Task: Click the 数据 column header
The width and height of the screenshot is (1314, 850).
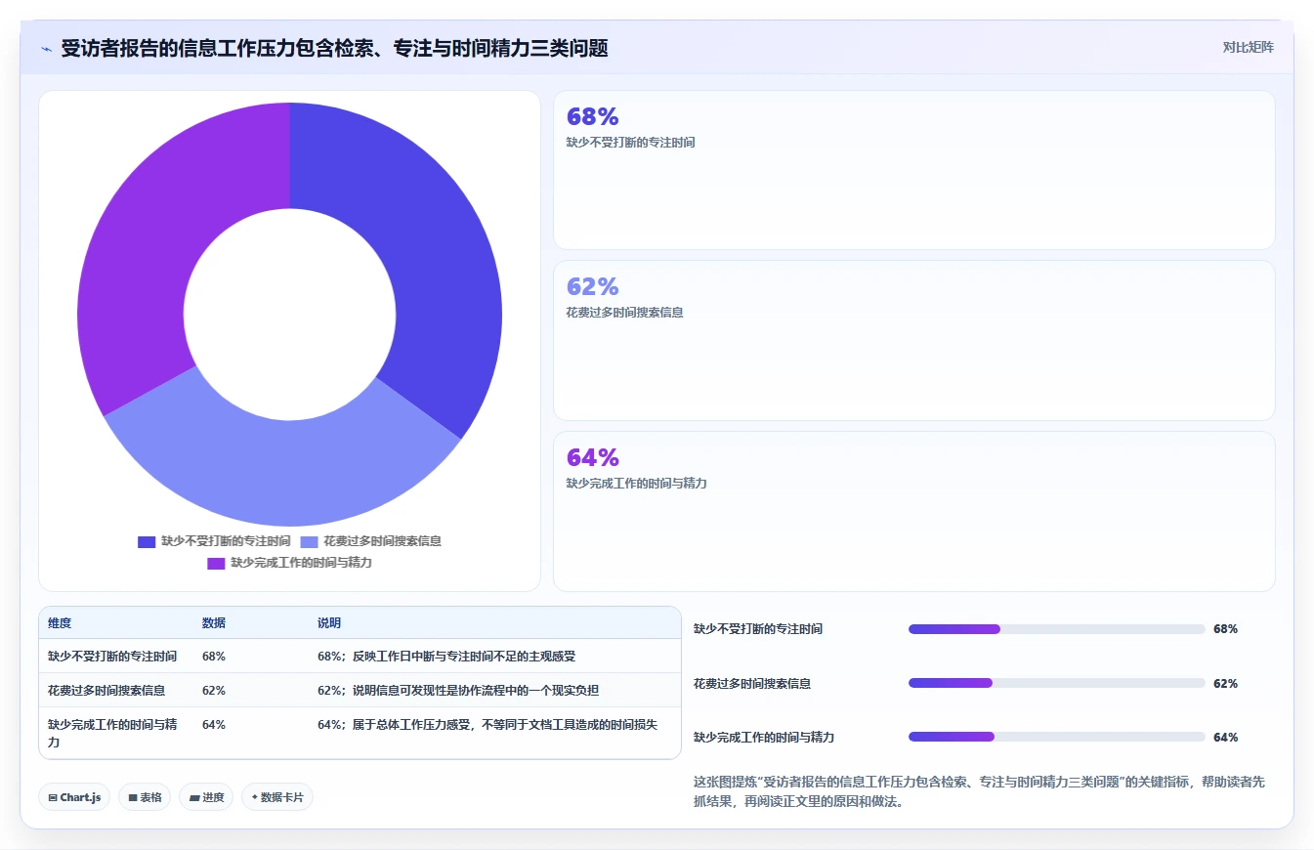Action: click(x=214, y=623)
